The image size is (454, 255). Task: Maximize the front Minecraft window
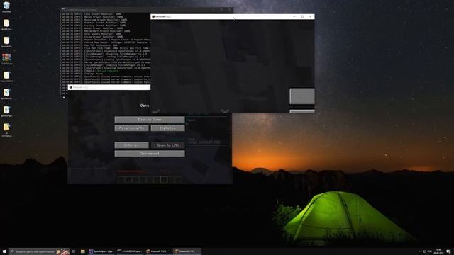pyautogui.click(x=302, y=17)
